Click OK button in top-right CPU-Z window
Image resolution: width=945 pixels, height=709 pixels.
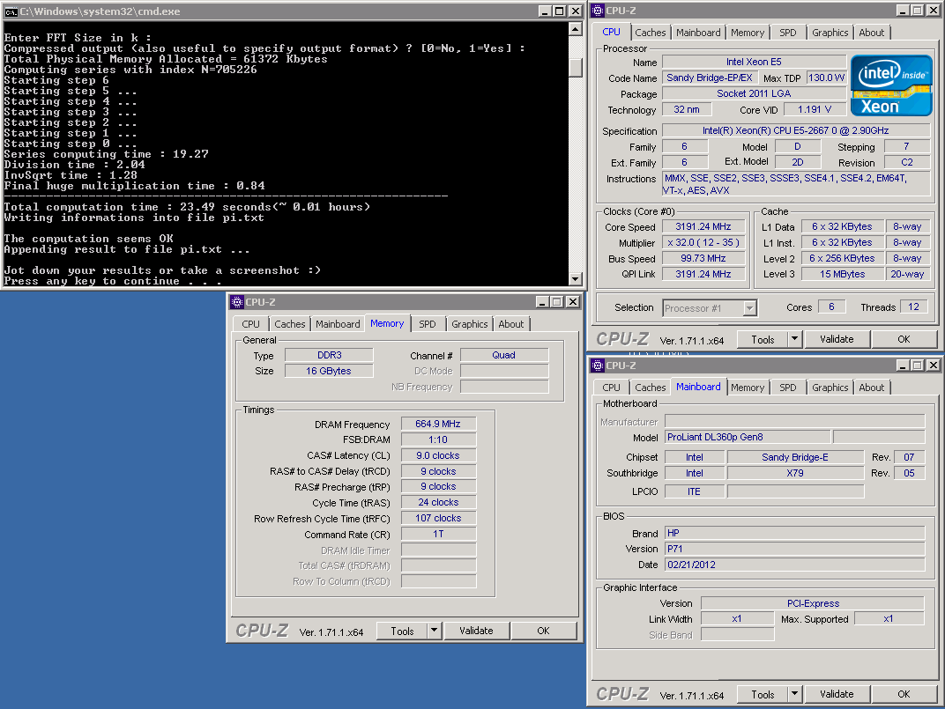904,339
